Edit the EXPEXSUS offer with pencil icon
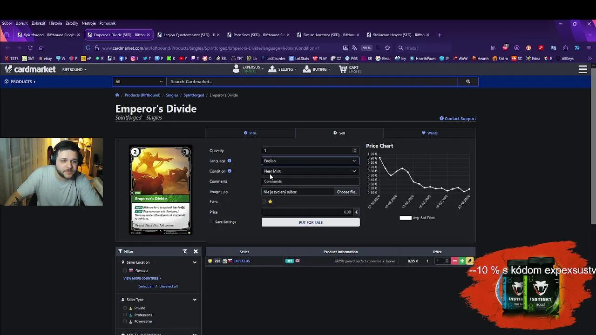 [x=470, y=261]
